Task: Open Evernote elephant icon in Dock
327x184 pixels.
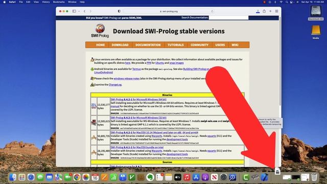Action: [150, 177]
